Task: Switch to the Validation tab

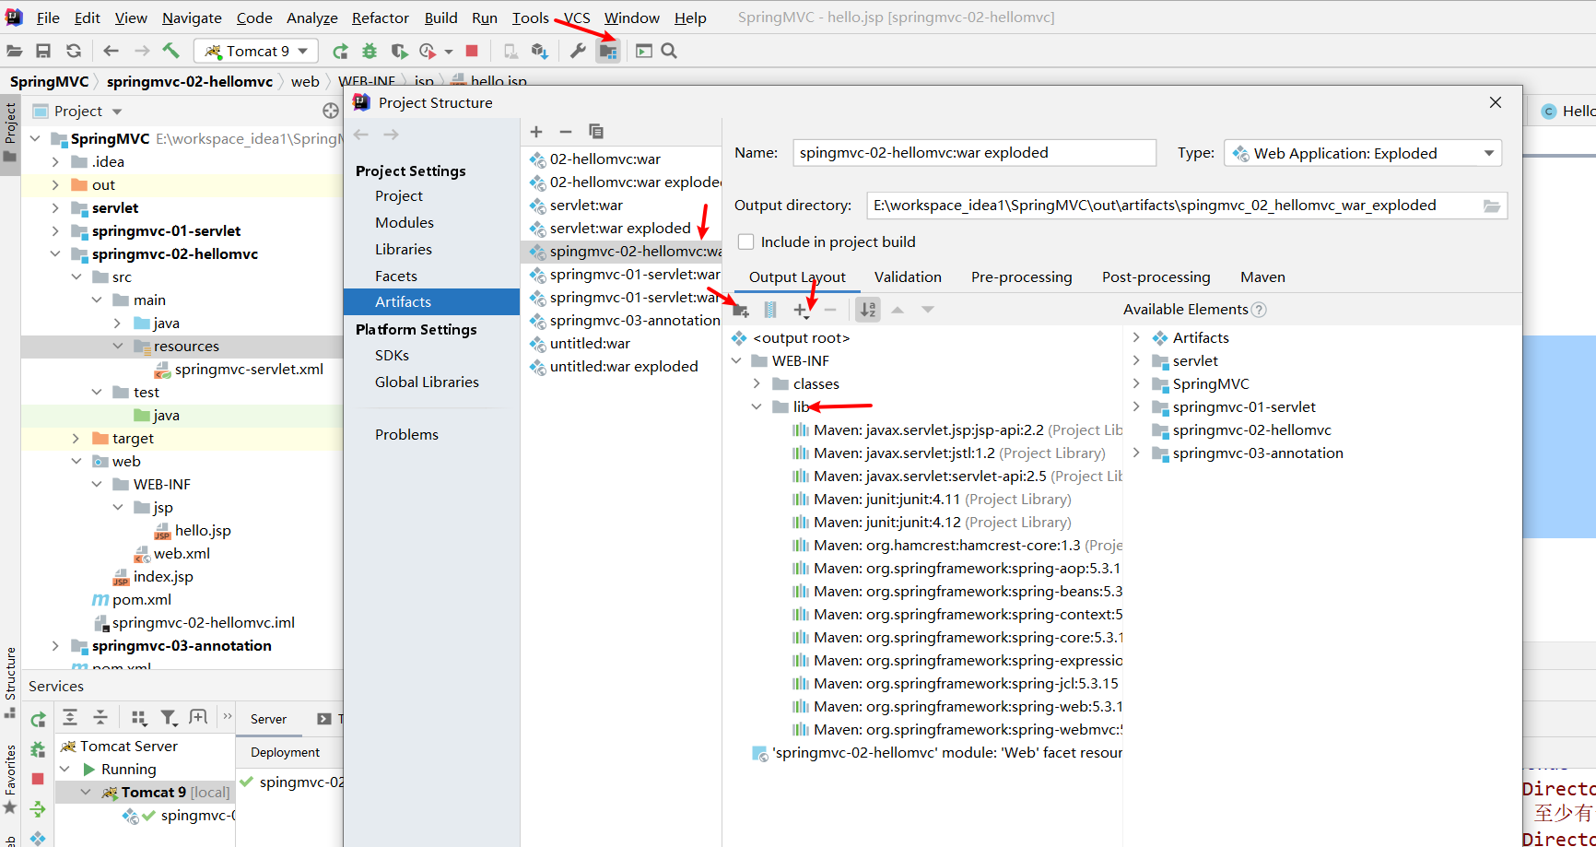Action: (x=908, y=276)
